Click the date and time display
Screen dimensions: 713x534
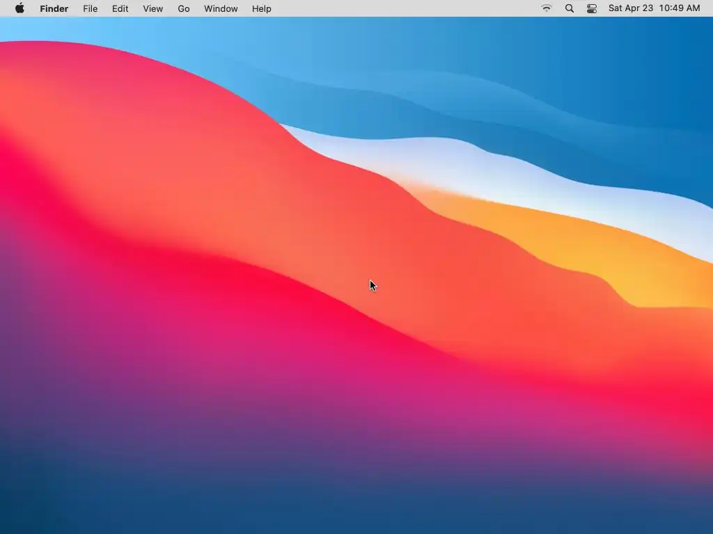tap(654, 8)
